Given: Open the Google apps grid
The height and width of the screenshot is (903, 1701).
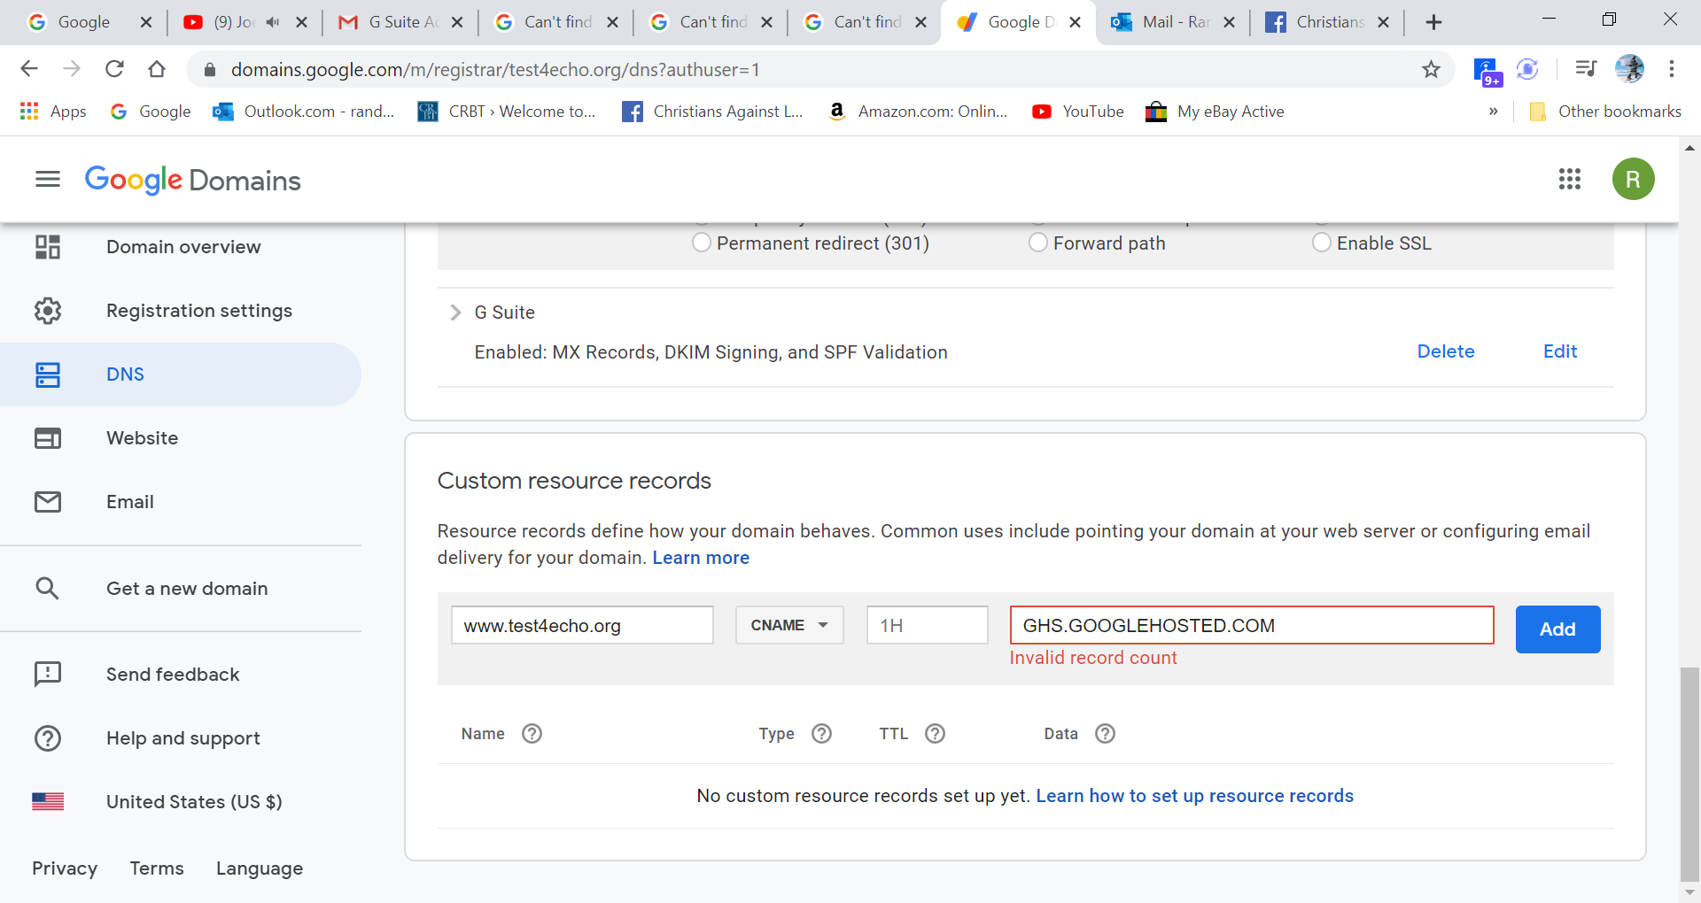Looking at the screenshot, I should pos(1569,180).
